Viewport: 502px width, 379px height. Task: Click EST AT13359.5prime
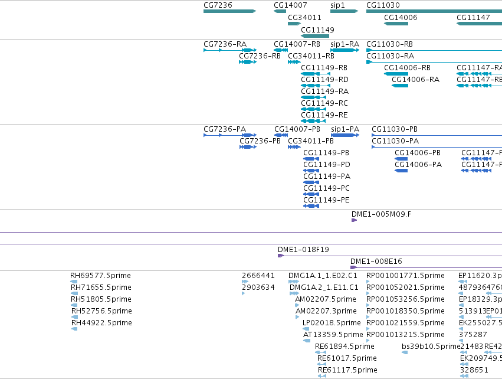click(307, 341)
